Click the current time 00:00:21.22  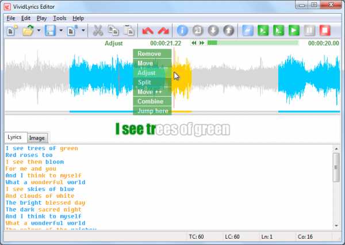coord(166,43)
